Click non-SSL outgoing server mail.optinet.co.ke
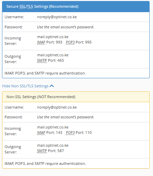Screen dimensions: 153x176 (53, 145)
